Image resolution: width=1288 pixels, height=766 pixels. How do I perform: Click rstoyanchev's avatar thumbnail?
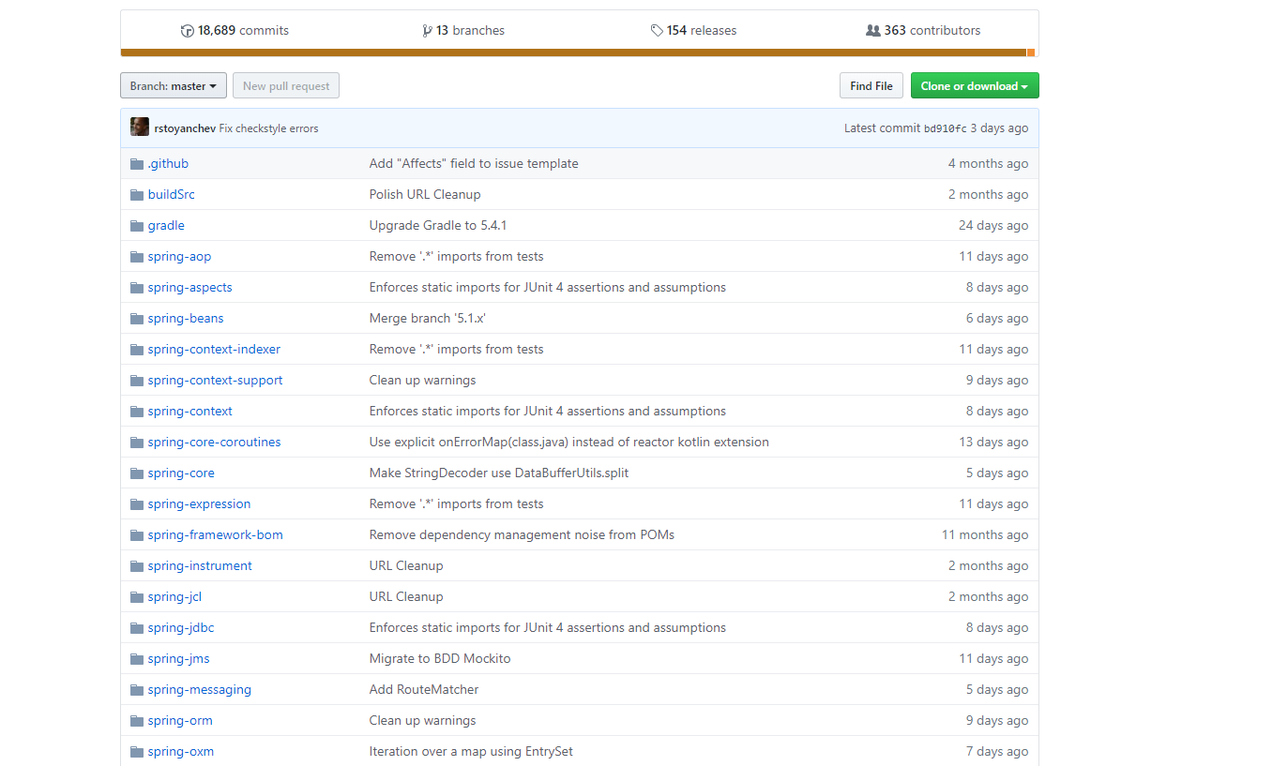(x=140, y=128)
